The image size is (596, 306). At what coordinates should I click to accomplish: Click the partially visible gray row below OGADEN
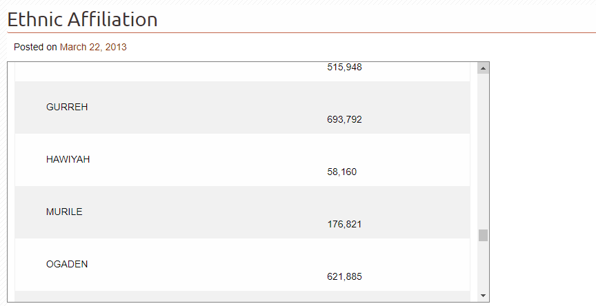(x=241, y=296)
